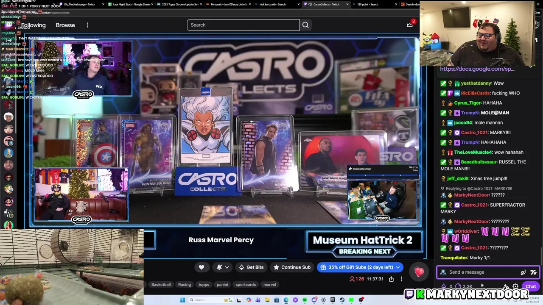
Task: Open Discord from the taskbar
Action: point(314,300)
